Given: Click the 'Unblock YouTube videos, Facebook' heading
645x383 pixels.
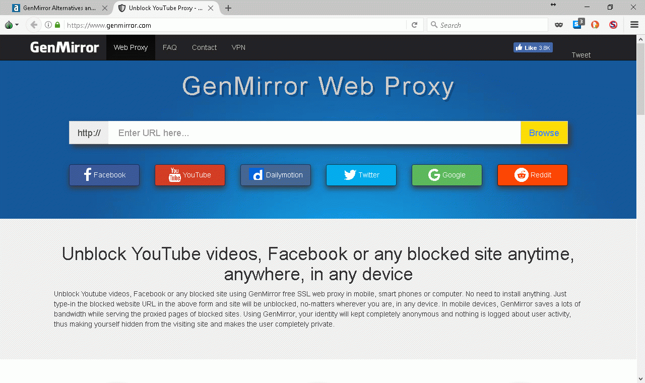Looking at the screenshot, I should pyautogui.click(x=318, y=264).
